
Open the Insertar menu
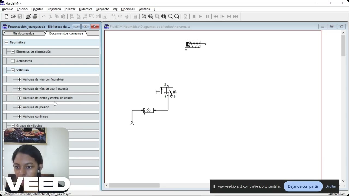(x=70, y=9)
